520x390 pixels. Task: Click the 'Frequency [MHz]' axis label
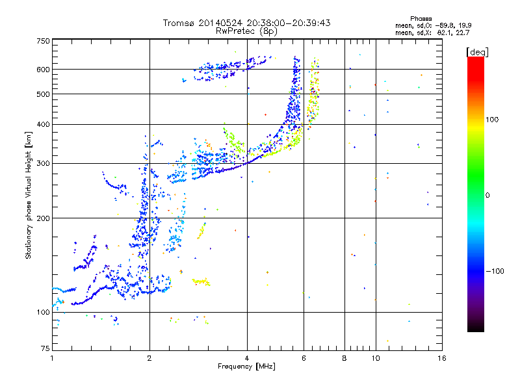coord(246,367)
